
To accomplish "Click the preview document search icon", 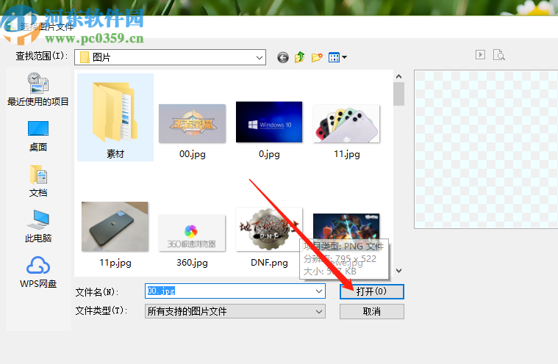I will [x=499, y=55].
